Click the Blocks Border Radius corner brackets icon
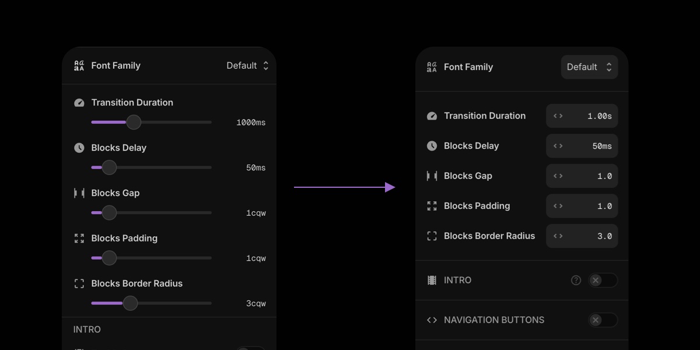Image resolution: width=700 pixels, height=350 pixels. pos(432,236)
